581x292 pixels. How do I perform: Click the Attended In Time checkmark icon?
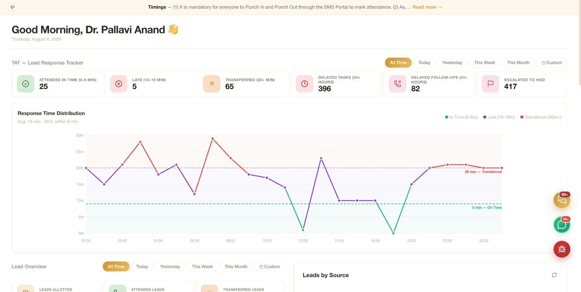[26, 84]
